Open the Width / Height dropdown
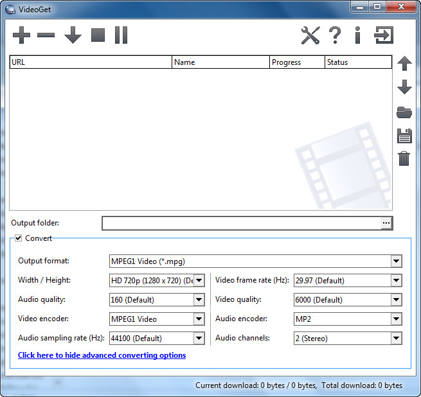Image resolution: width=421 pixels, height=397 pixels. [199, 281]
